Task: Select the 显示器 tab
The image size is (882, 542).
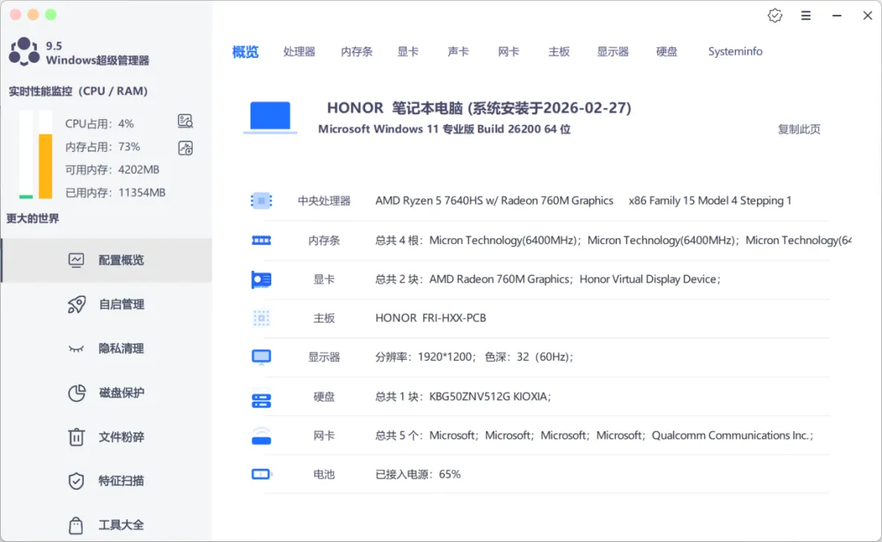Action: pos(612,51)
